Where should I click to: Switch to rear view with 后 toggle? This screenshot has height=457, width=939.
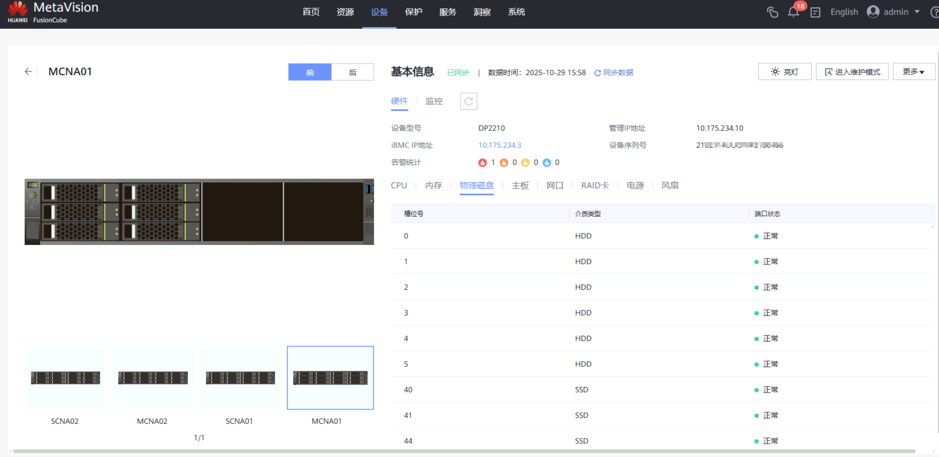[x=352, y=72]
